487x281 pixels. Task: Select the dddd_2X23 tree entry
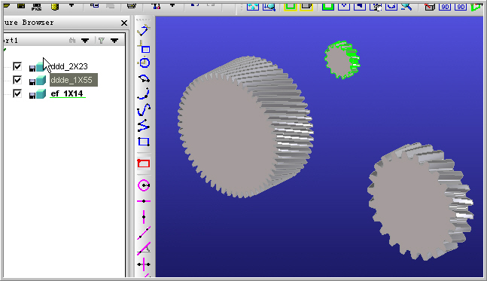69,66
